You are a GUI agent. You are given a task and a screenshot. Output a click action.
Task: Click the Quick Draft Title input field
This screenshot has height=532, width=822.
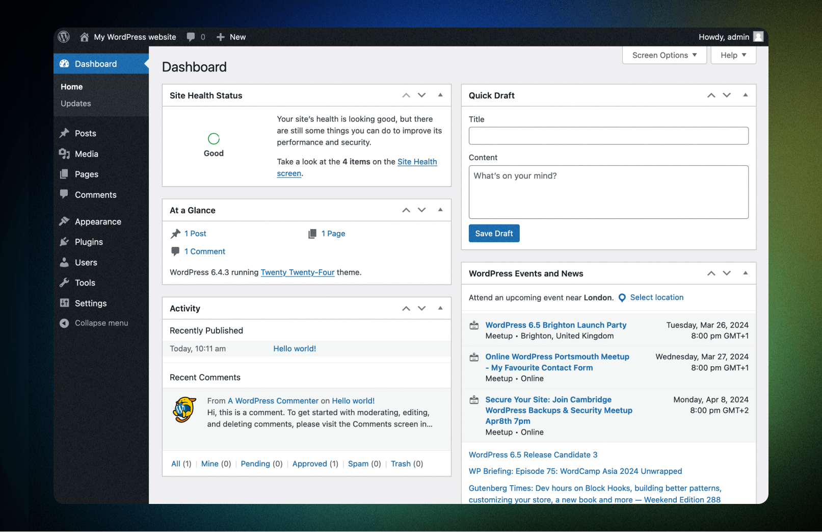pyautogui.click(x=608, y=136)
